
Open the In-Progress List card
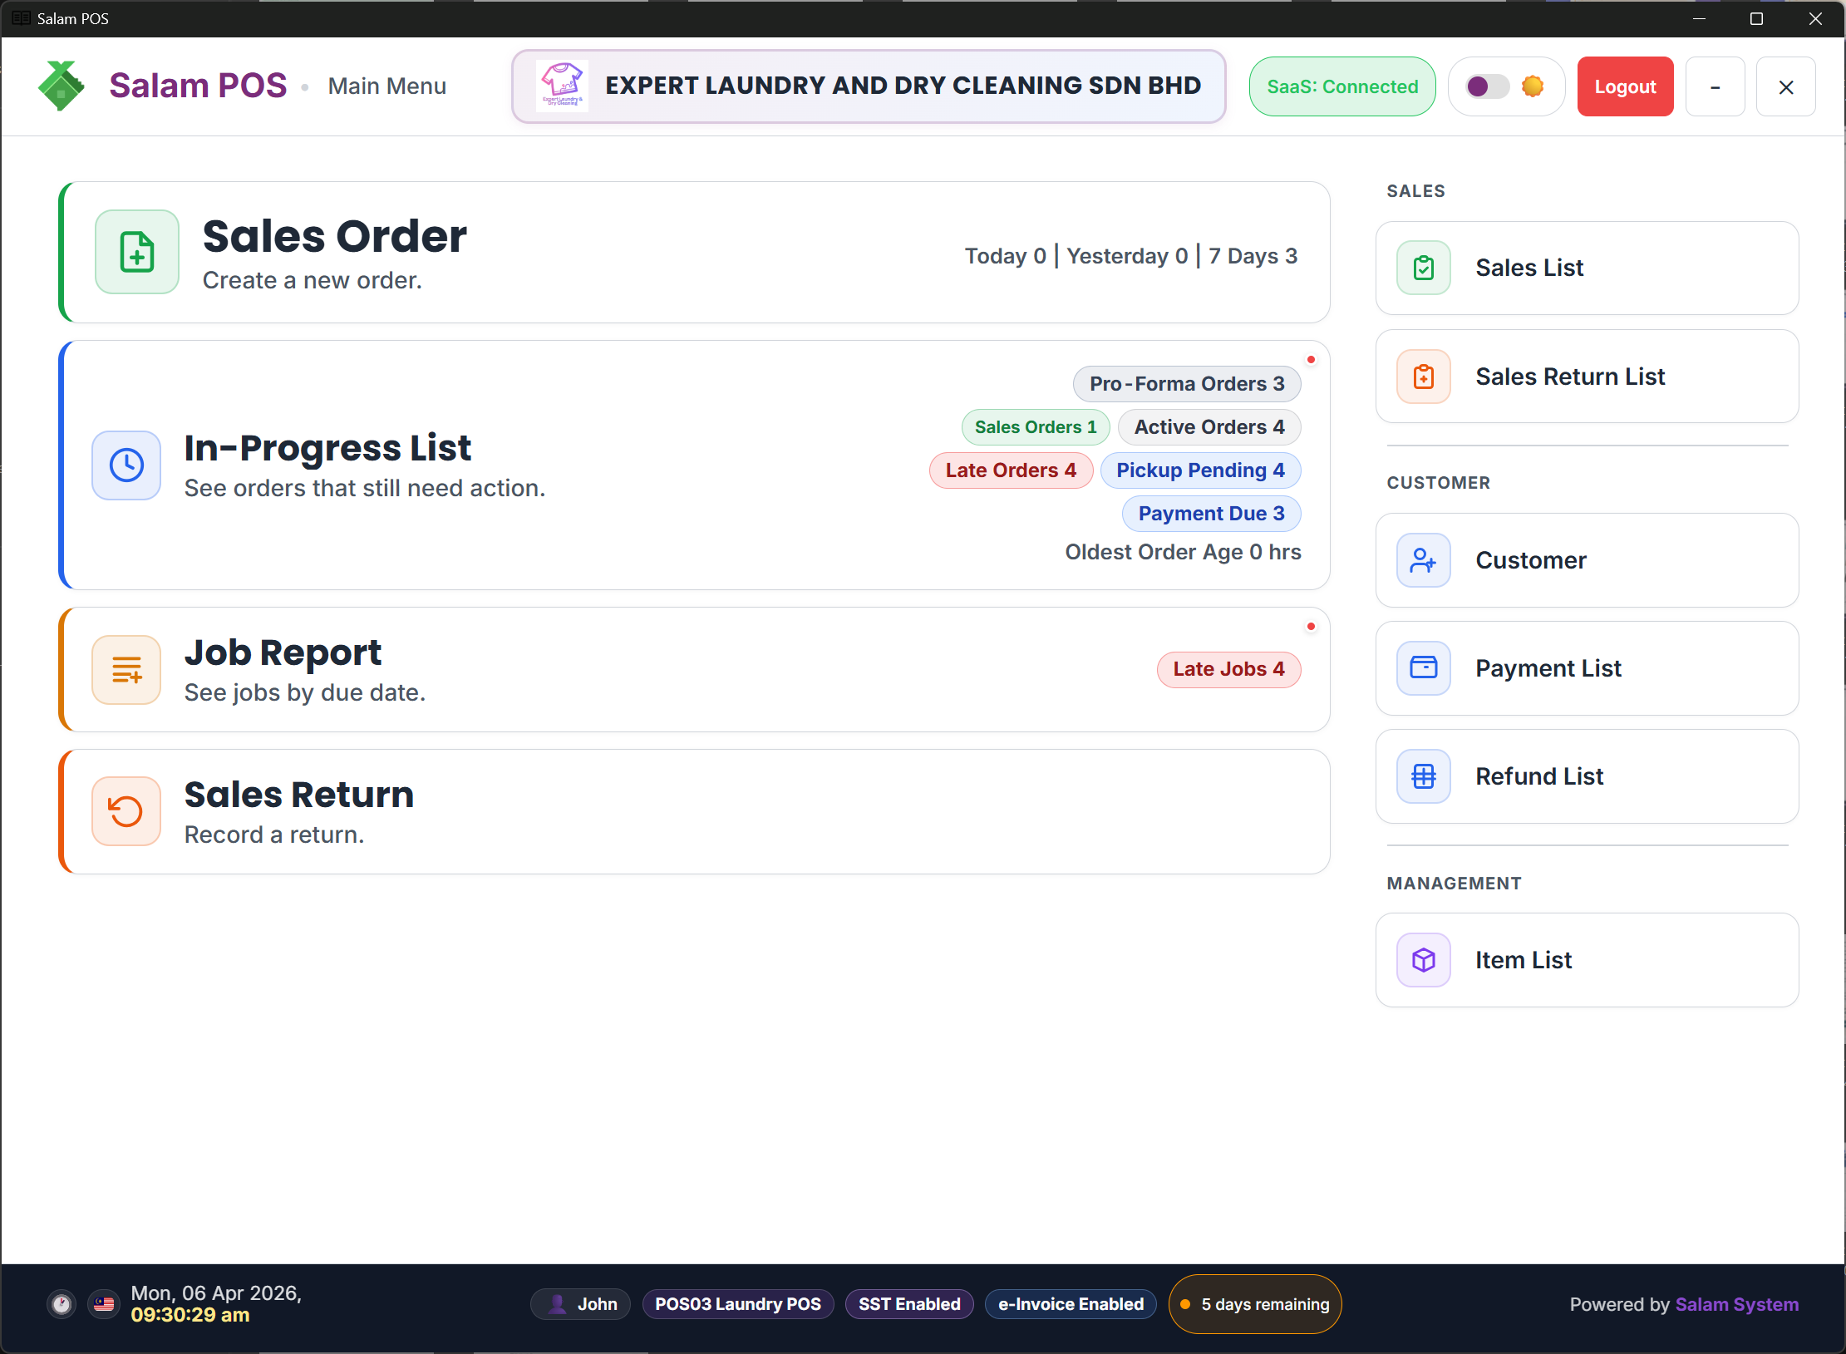tap(694, 465)
